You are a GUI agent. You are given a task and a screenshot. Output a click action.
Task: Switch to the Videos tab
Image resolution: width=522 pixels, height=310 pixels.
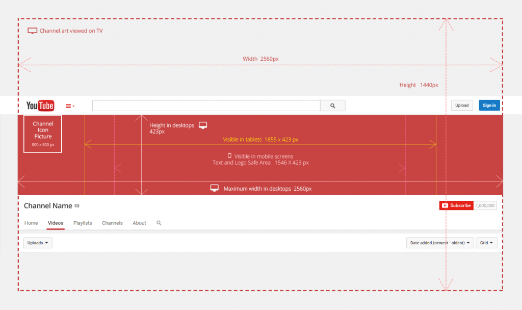(55, 223)
